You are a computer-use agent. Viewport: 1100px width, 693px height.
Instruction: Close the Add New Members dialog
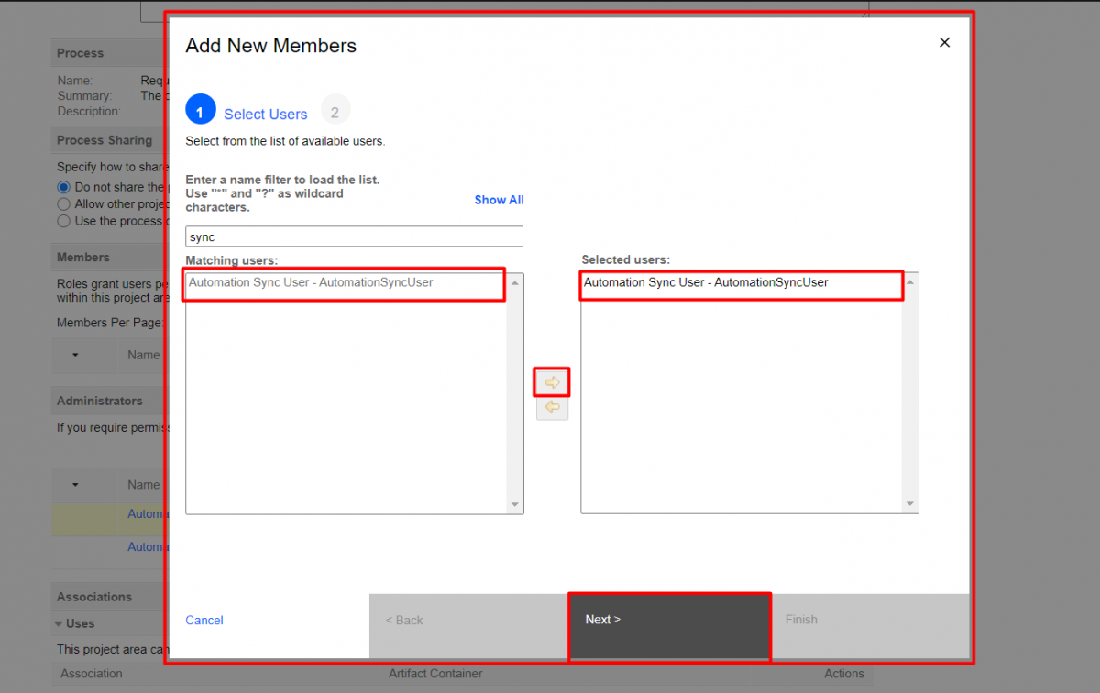[944, 43]
